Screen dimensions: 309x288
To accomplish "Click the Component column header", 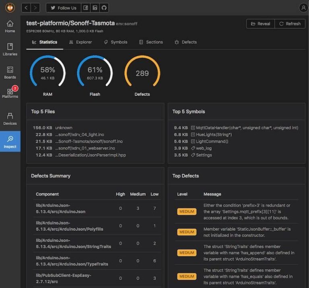I will [x=47, y=194].
